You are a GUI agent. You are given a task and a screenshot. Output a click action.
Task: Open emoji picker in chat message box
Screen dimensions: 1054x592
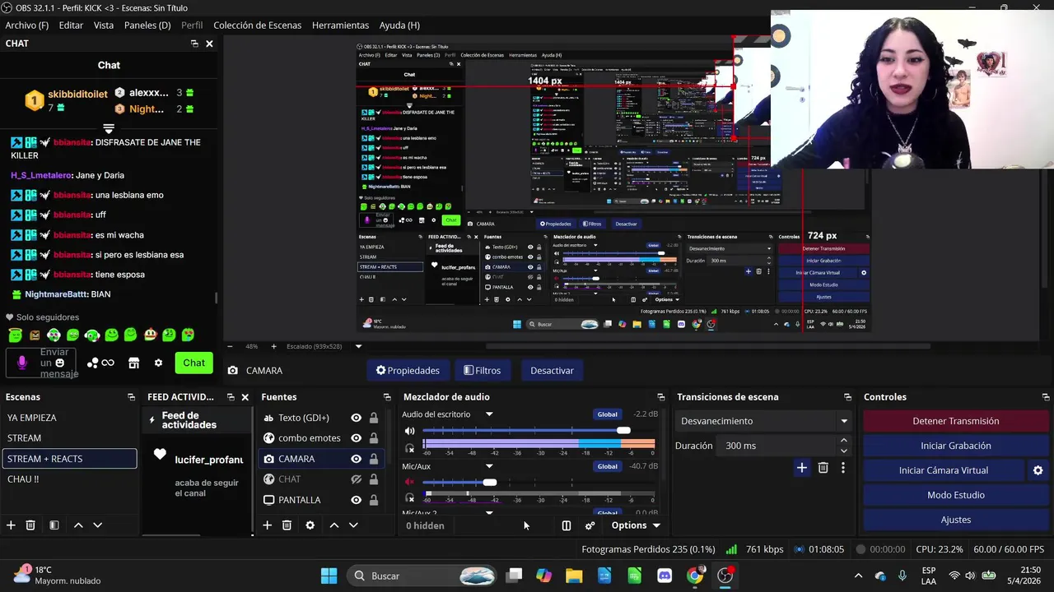click(x=59, y=363)
